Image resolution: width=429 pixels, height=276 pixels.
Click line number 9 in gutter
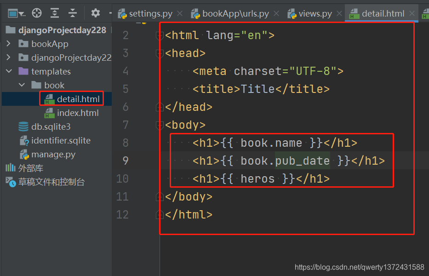point(126,161)
